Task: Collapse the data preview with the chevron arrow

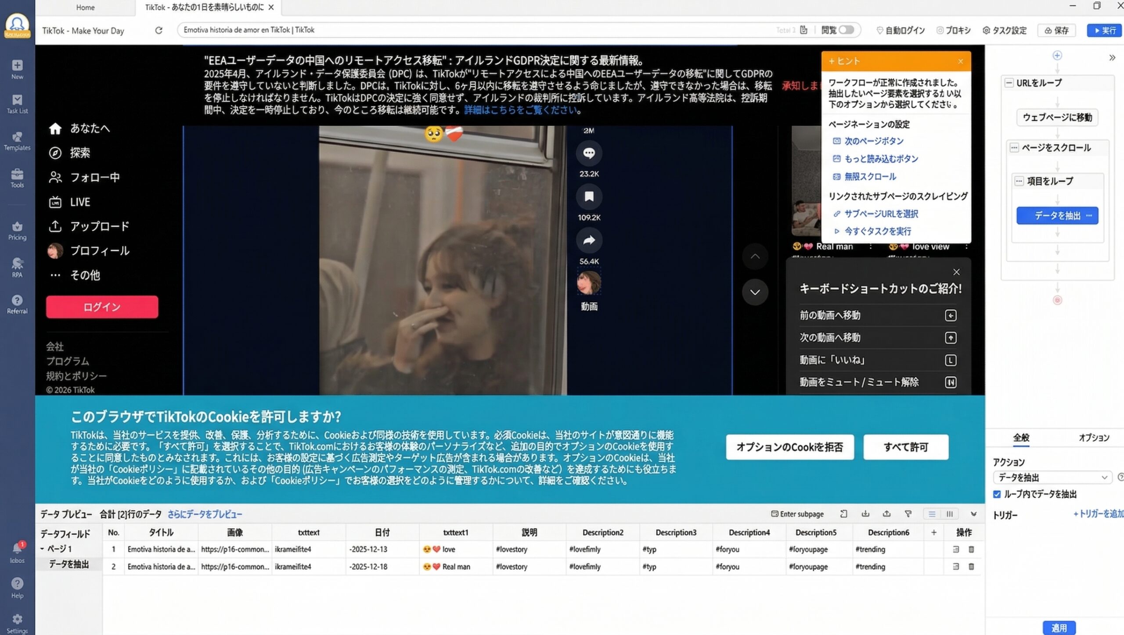Action: coord(974,514)
